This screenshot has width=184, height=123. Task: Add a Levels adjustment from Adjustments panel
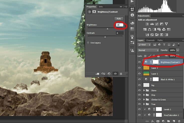(152, 24)
